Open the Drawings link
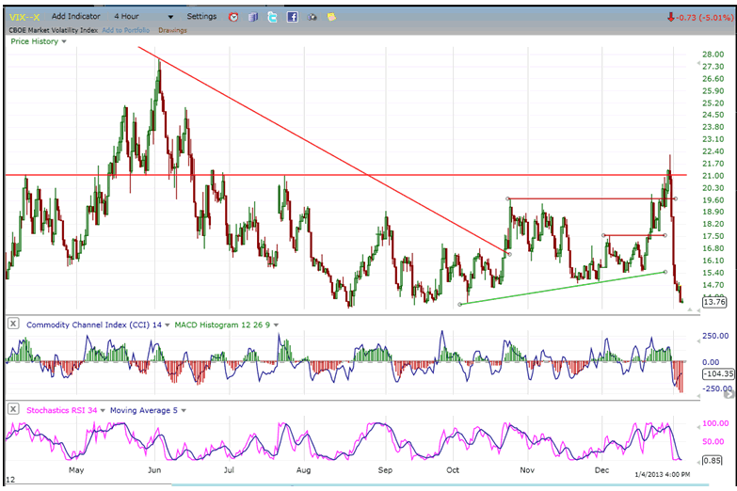 (172, 30)
